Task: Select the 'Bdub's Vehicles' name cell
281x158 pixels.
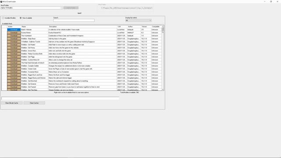Action: 34,29
